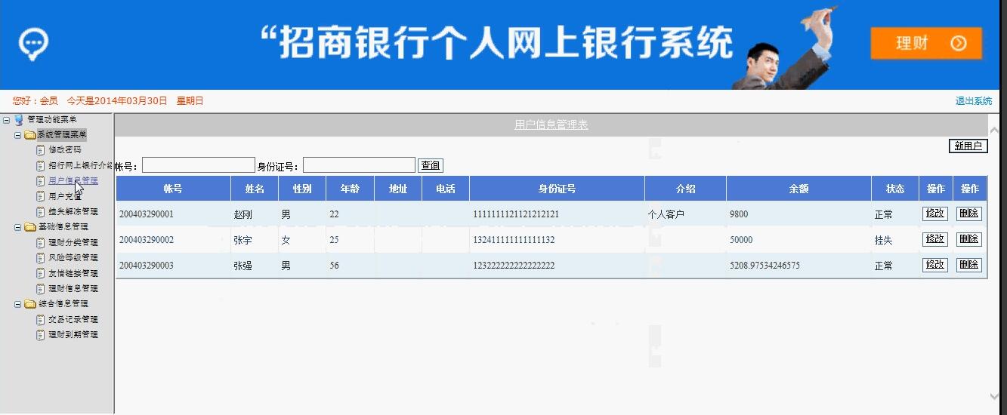Click the 新用户 button
This screenshot has width=1007, height=415.
coord(968,146)
